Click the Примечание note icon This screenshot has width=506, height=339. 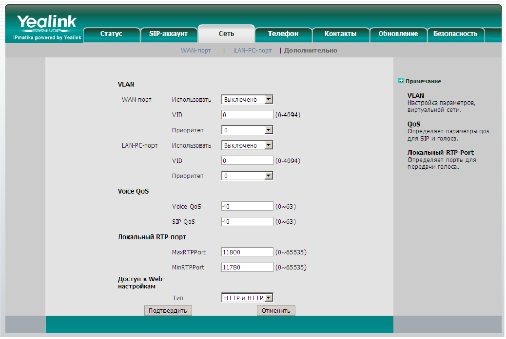401,81
